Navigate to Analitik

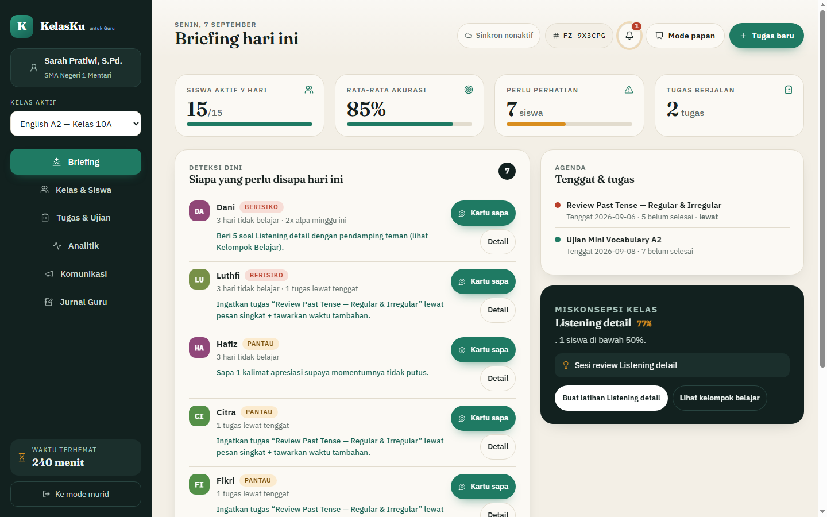coord(76,246)
